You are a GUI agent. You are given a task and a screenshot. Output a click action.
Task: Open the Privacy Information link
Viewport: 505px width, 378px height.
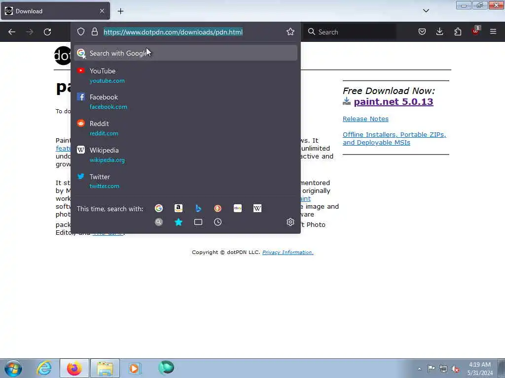(x=288, y=252)
